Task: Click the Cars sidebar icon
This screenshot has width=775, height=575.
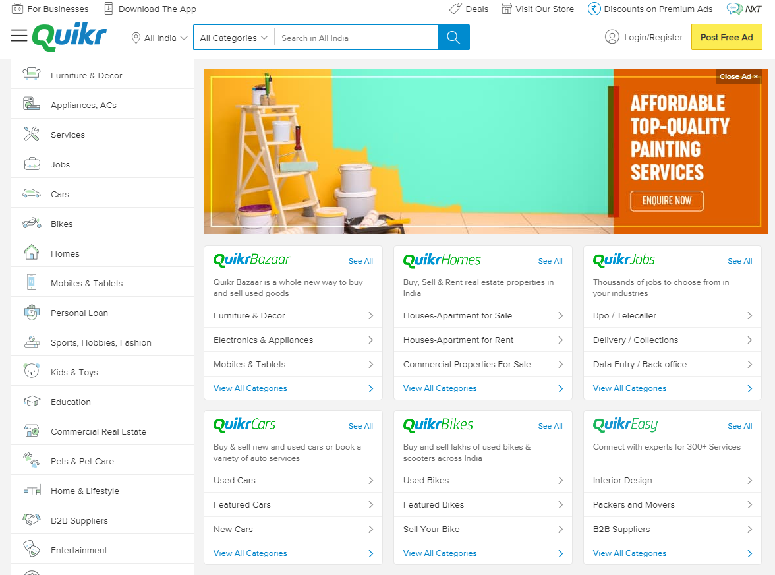Action: (32, 193)
